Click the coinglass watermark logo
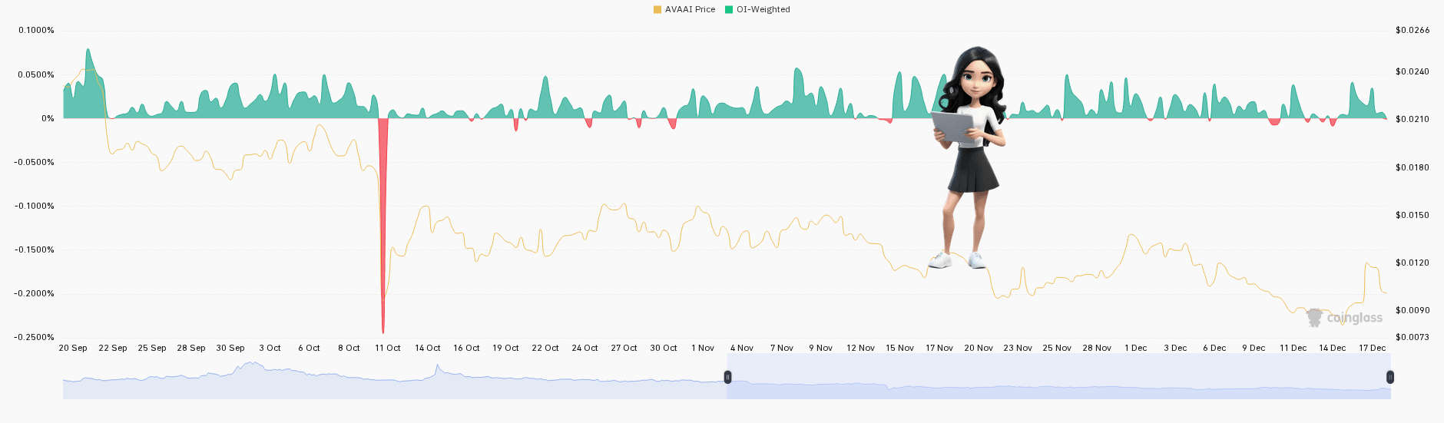This screenshot has height=423, width=1444. pos(1345,318)
